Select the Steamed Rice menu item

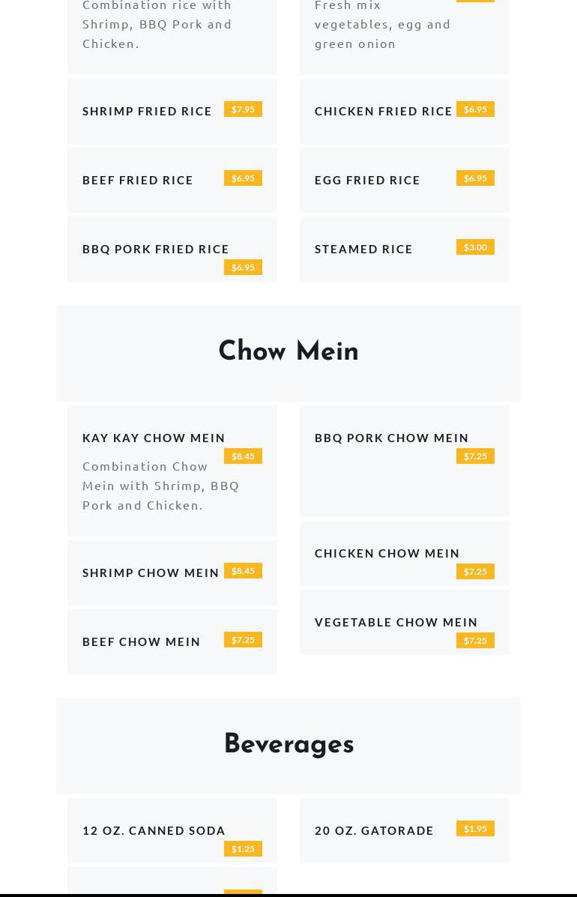tap(363, 249)
